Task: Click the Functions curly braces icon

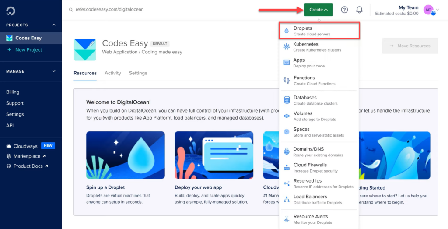Action: click(x=286, y=80)
